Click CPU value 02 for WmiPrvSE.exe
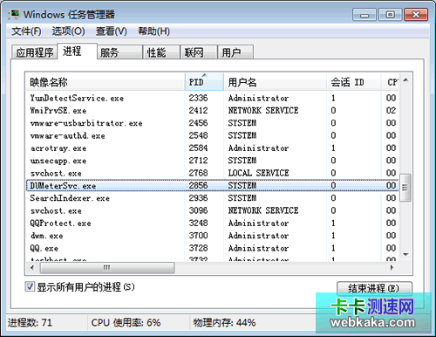Viewport: 436px width, 337px height. [x=391, y=111]
